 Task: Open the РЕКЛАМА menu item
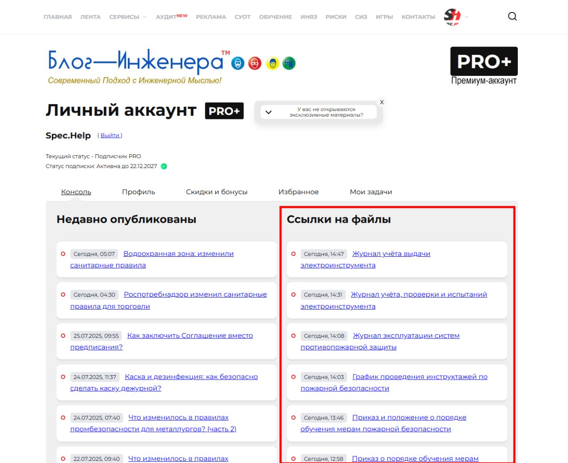click(x=211, y=17)
